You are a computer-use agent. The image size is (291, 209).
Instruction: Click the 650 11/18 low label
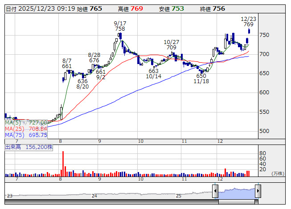pos(201,79)
